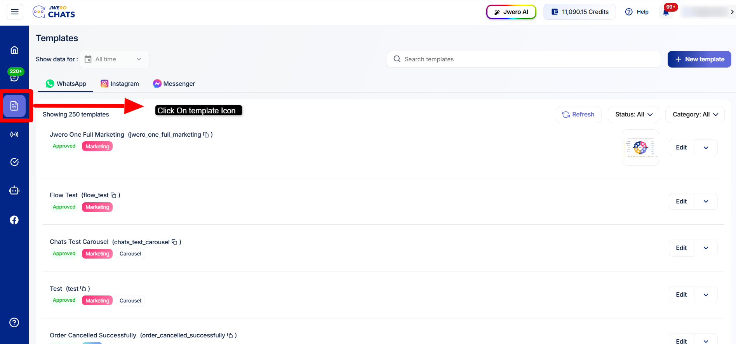Expand the All time date dropdown
The image size is (736, 344).
tap(115, 59)
